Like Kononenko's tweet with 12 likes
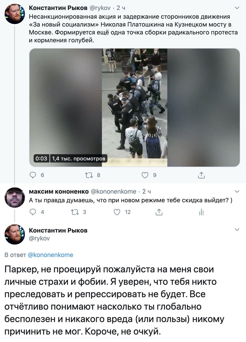The width and height of the screenshot is (246, 342). 117,212
